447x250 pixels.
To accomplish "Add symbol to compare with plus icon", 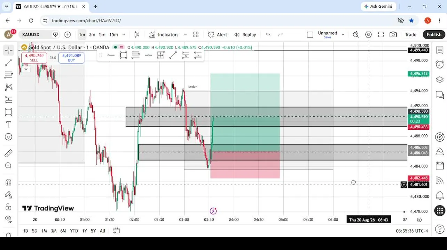I will tap(68, 34).
